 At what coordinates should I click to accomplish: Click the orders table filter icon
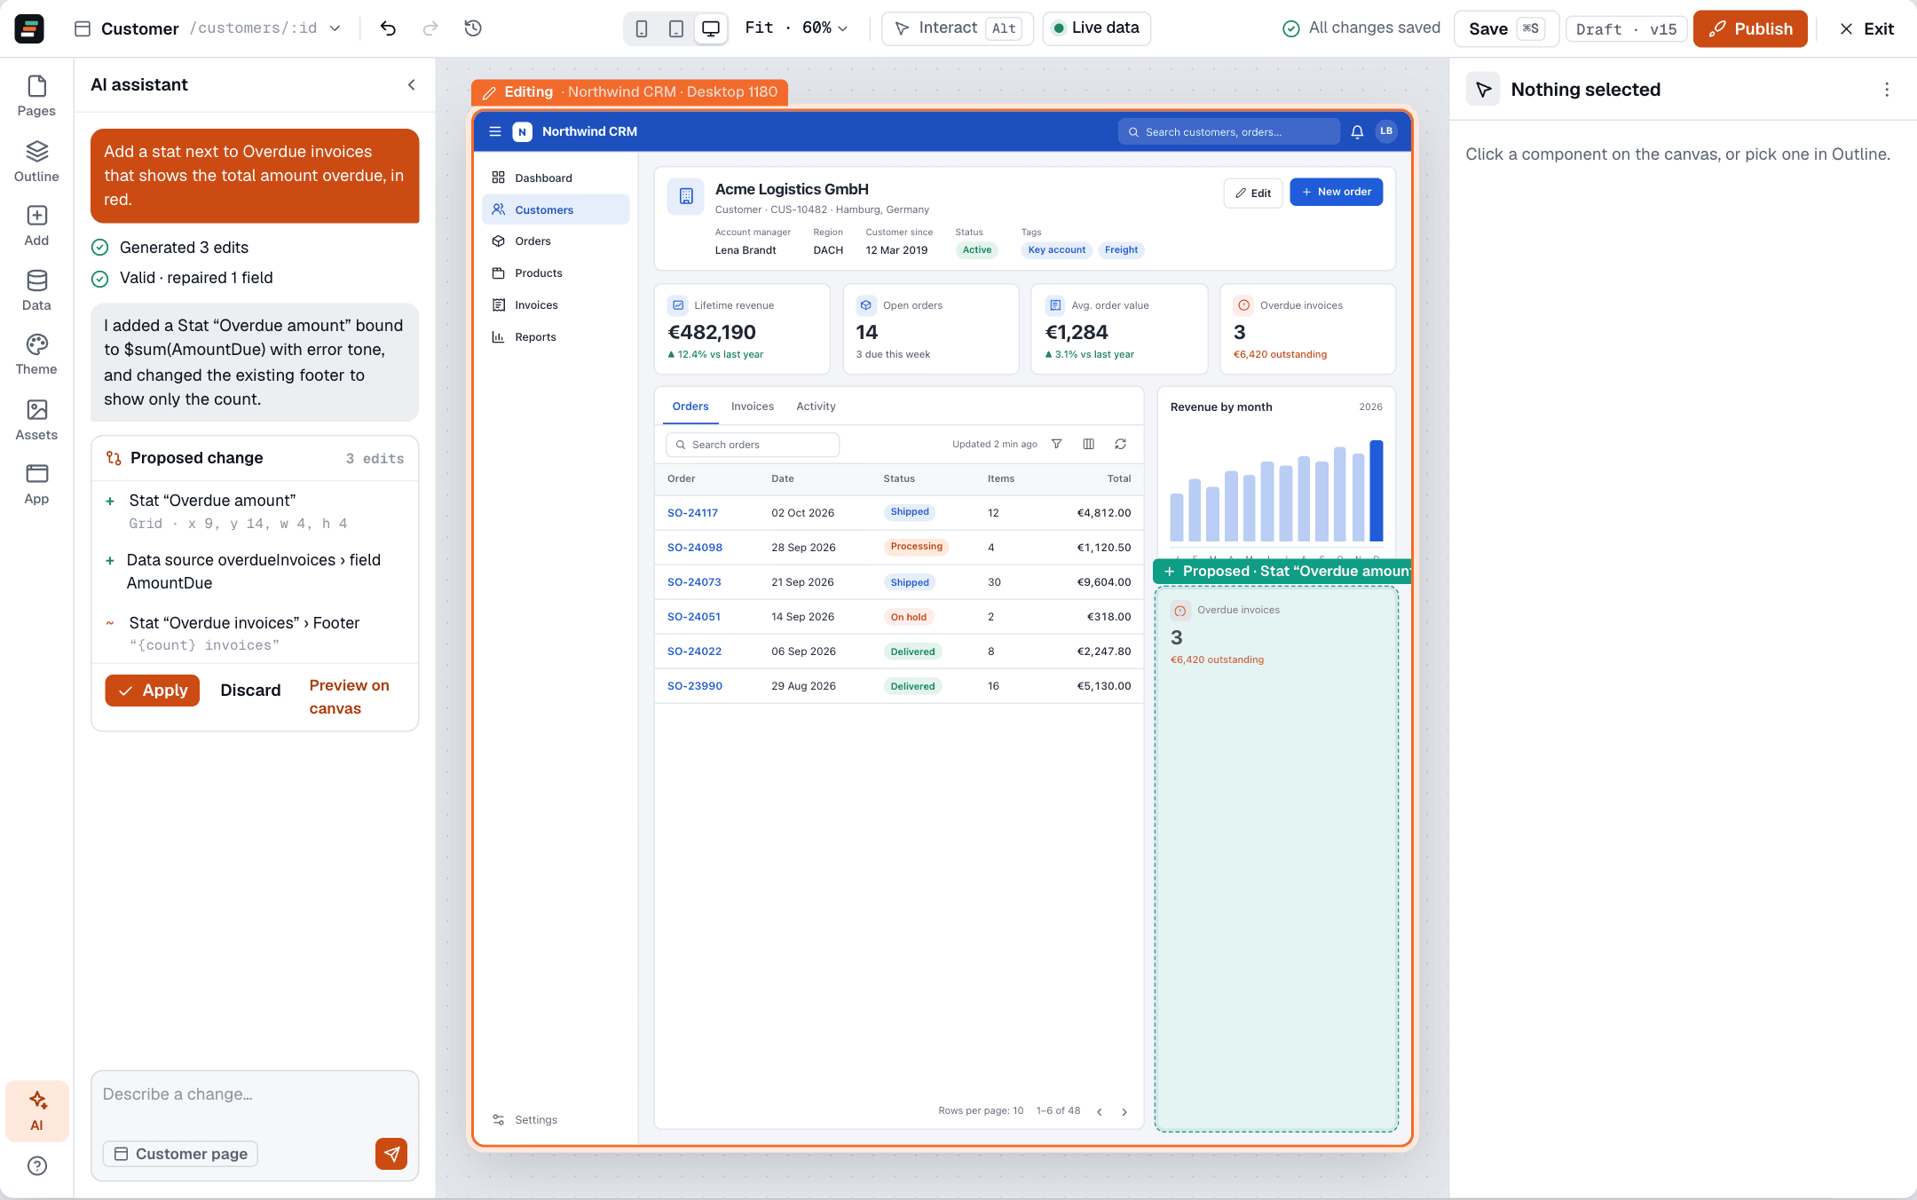point(1056,444)
